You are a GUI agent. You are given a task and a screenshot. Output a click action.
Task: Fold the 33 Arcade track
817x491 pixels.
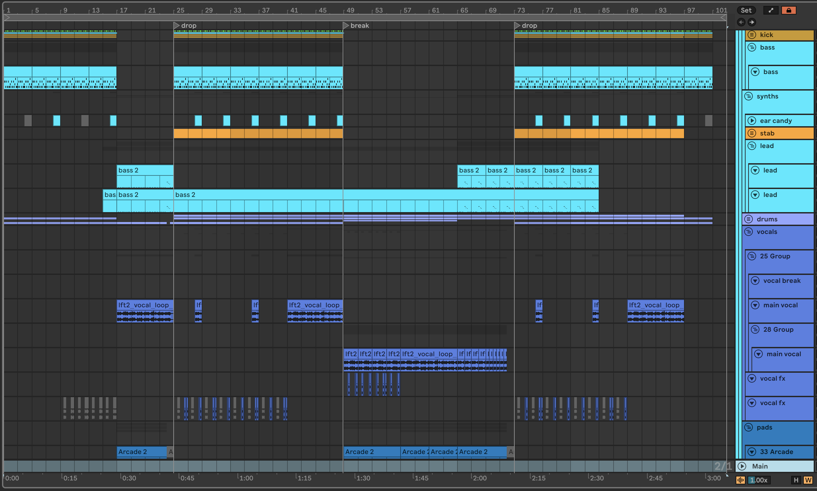[752, 452]
